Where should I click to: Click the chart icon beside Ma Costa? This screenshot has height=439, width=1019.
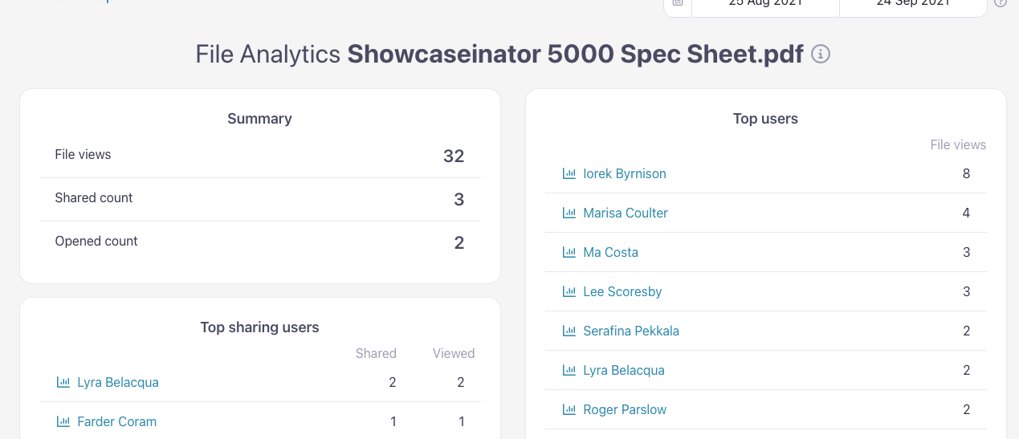[x=569, y=252]
